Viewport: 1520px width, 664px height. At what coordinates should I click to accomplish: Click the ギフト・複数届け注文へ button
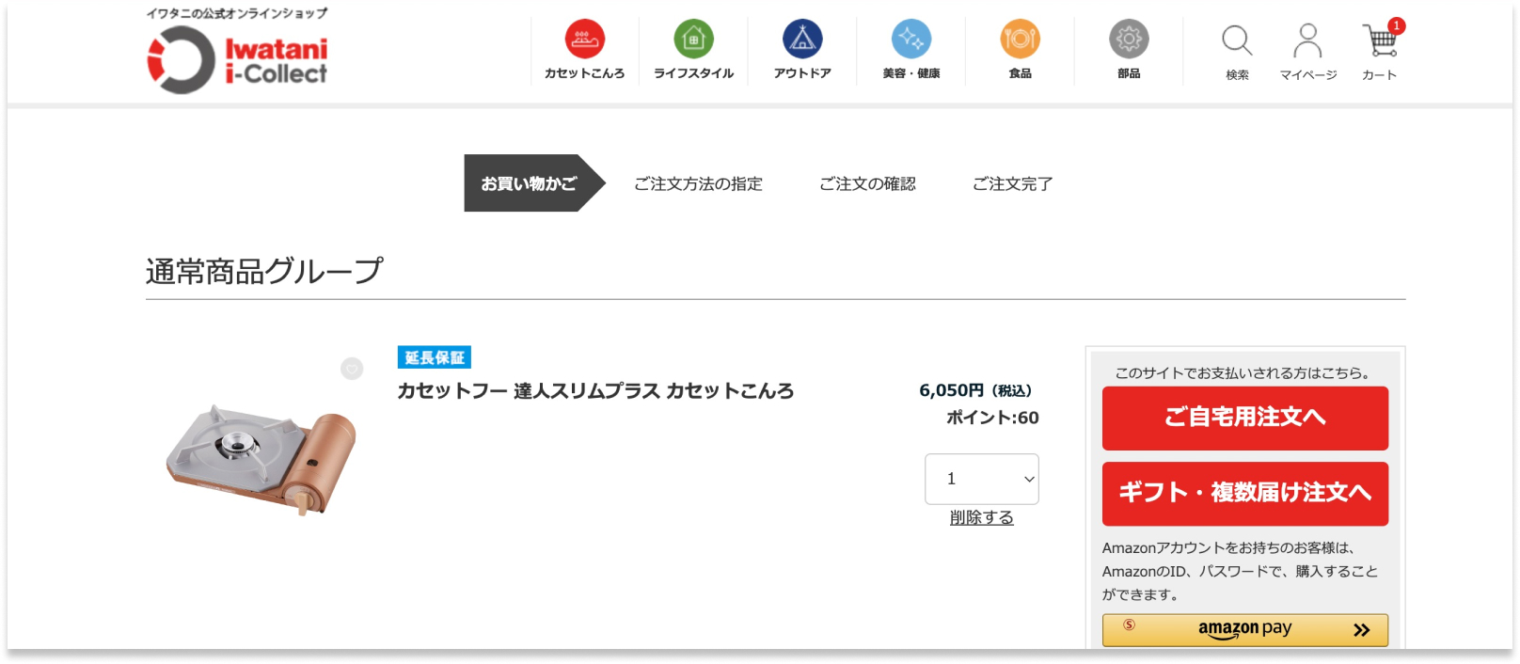(1244, 494)
